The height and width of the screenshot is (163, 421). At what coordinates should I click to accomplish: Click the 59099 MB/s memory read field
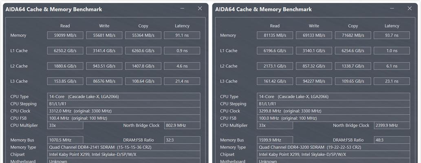pyautogui.click(x=65, y=35)
